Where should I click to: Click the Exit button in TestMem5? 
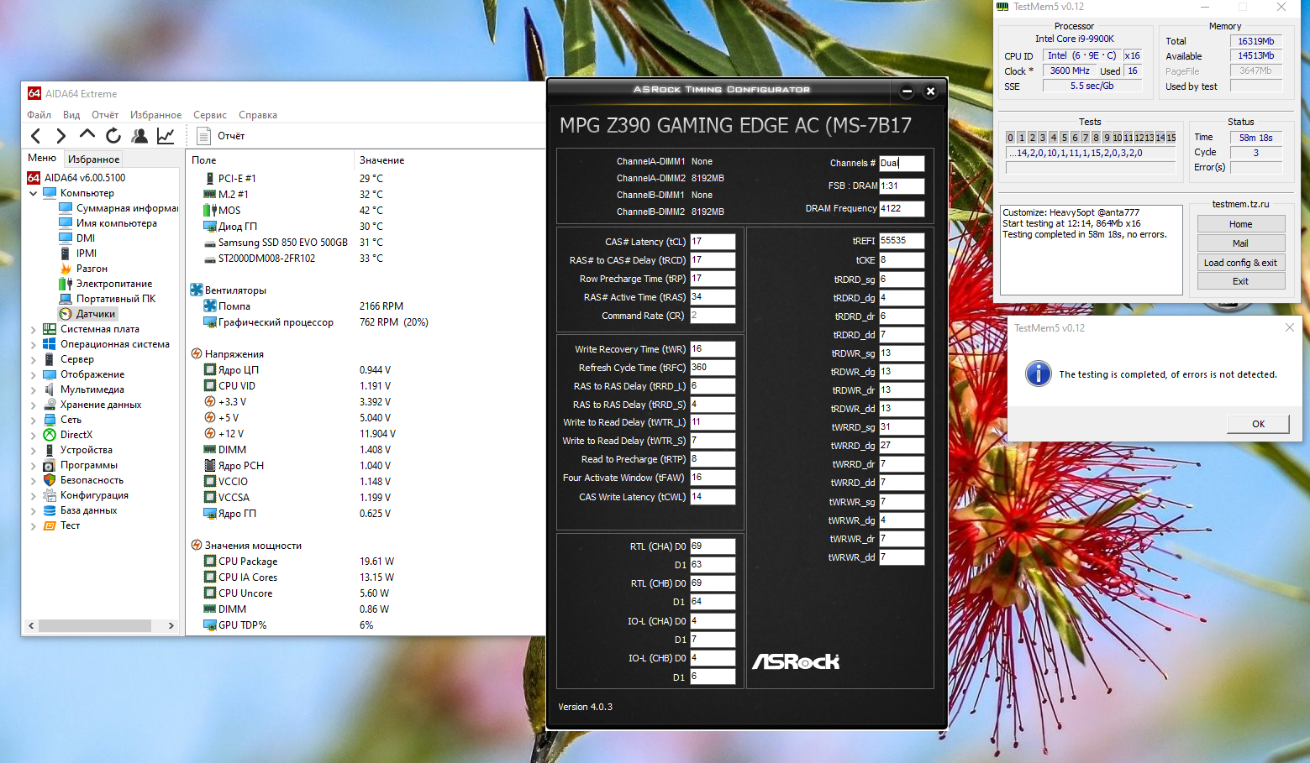point(1241,281)
